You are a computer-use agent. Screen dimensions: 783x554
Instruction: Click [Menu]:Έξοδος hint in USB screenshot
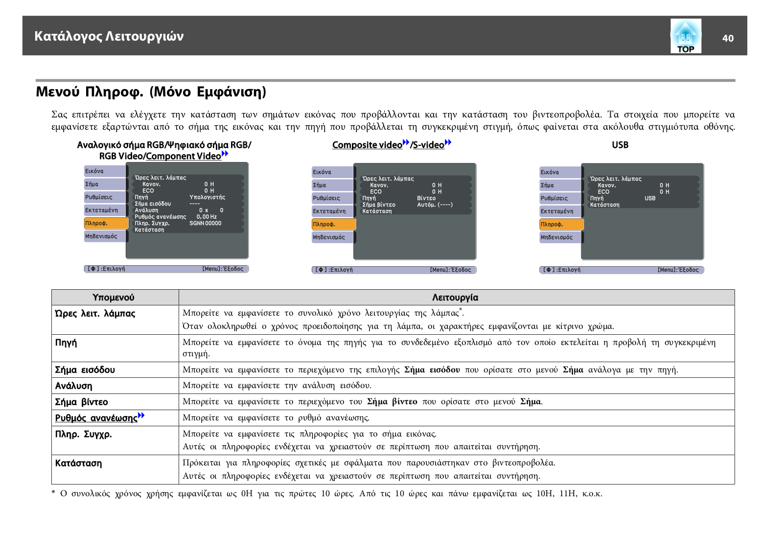point(678,270)
